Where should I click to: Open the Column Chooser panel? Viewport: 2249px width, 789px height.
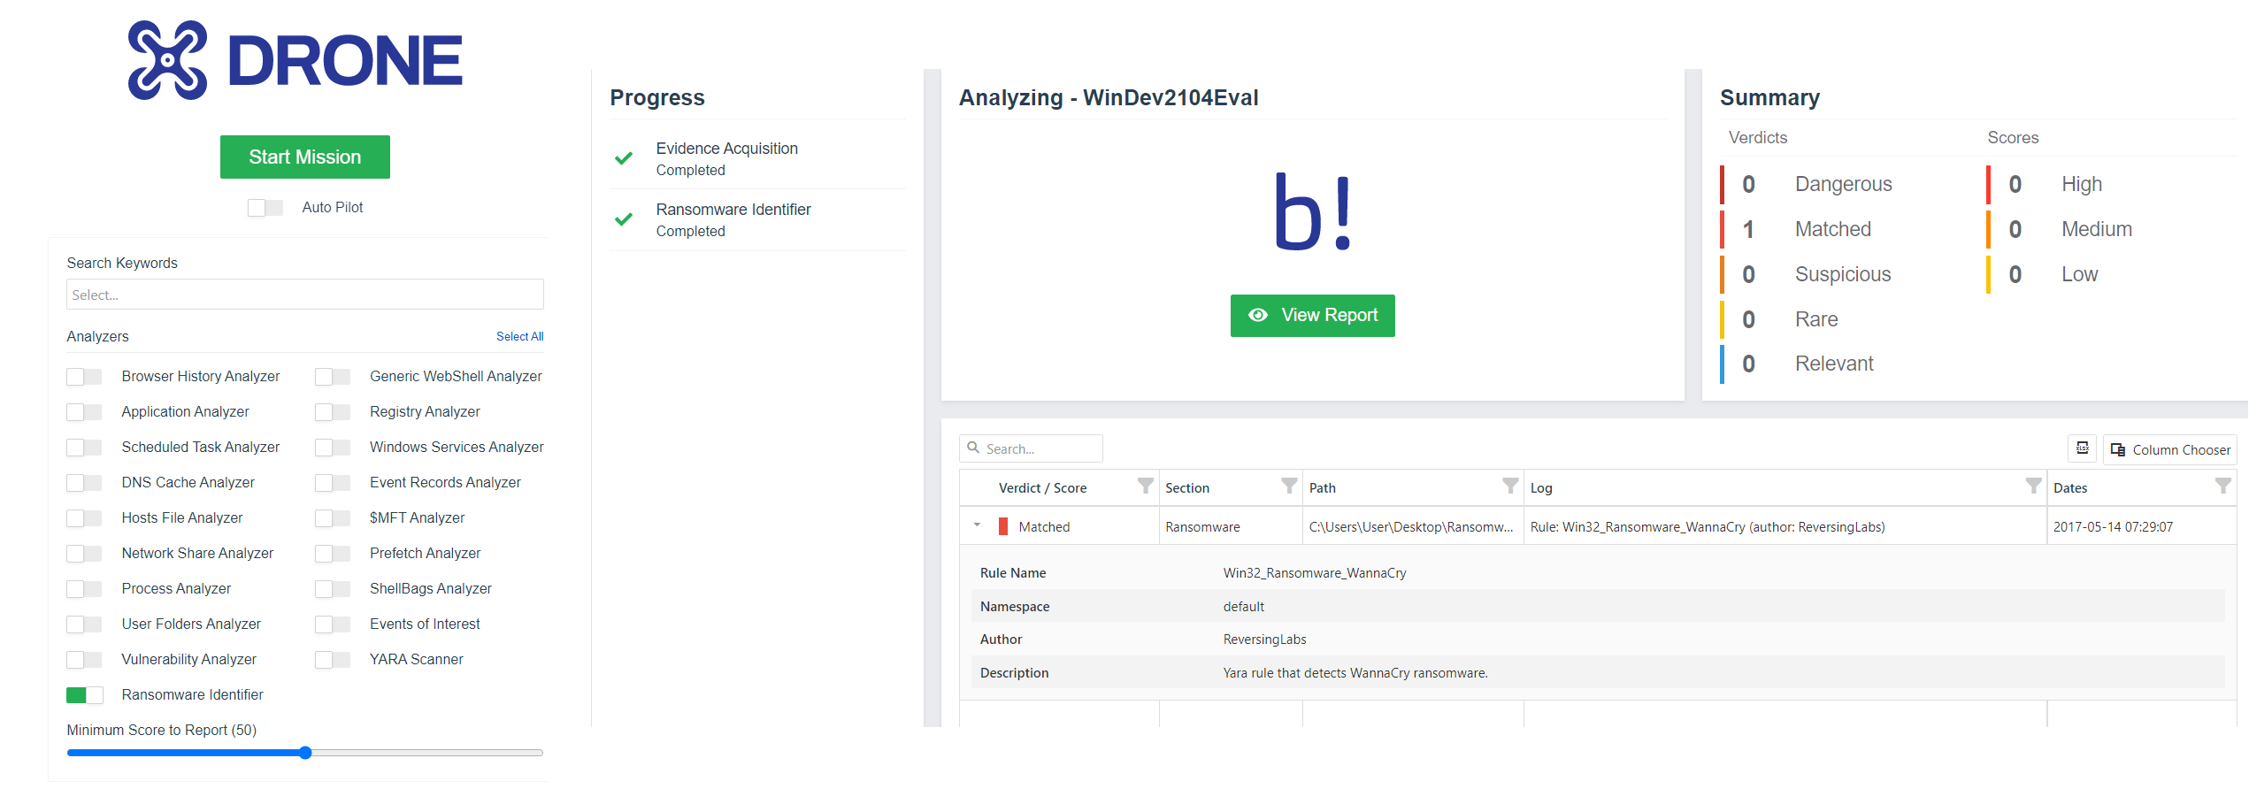point(2170,449)
